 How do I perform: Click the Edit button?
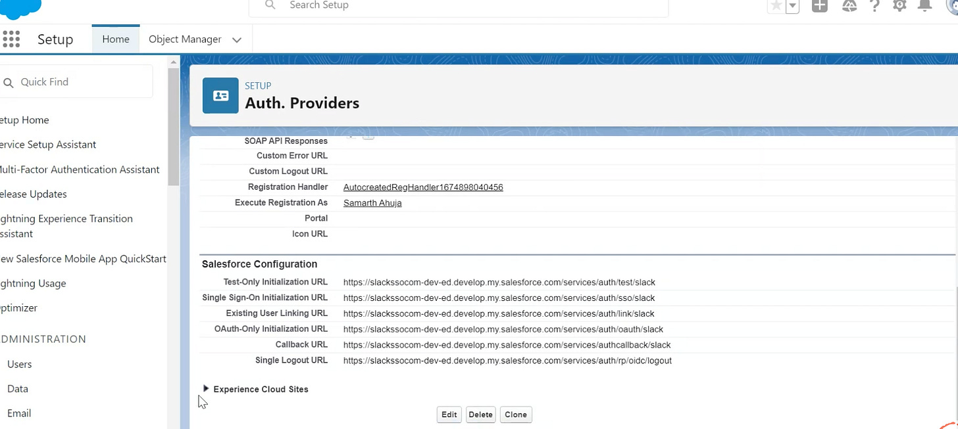449,415
